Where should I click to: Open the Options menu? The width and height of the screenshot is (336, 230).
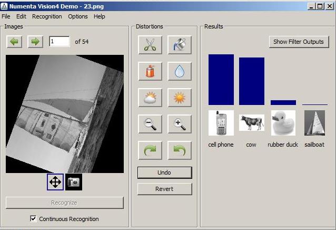pos(78,16)
